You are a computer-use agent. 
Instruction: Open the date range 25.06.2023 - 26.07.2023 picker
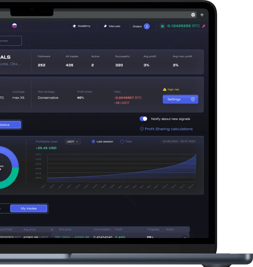(x=178, y=142)
